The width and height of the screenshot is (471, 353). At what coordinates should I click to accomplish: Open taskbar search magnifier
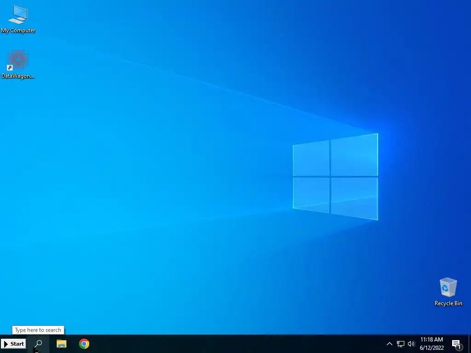click(x=39, y=344)
